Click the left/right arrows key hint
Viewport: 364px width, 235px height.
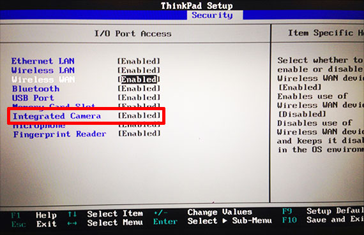click(72, 224)
